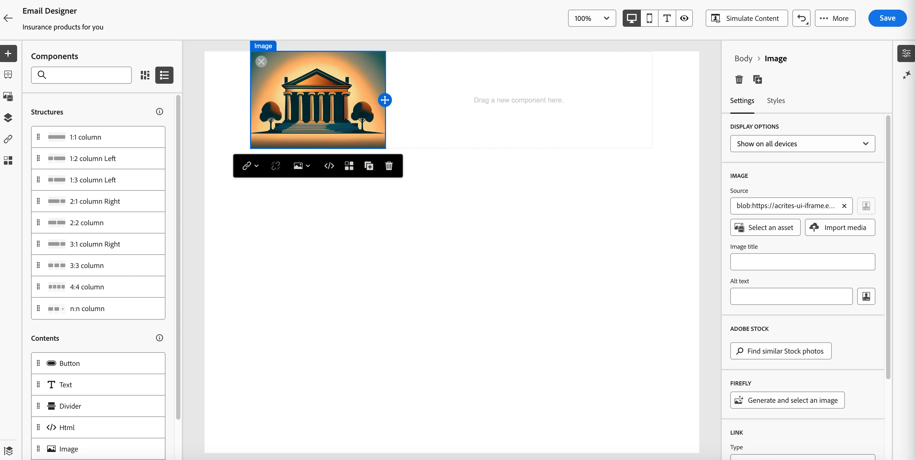Click the components search field

[x=81, y=75]
